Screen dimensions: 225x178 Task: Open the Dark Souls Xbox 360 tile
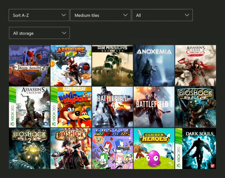click(x=196, y=149)
